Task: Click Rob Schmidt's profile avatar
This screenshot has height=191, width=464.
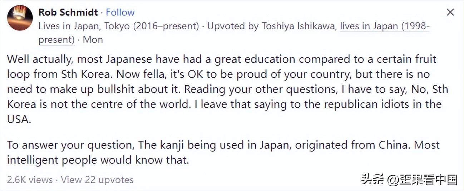Action: (x=20, y=18)
